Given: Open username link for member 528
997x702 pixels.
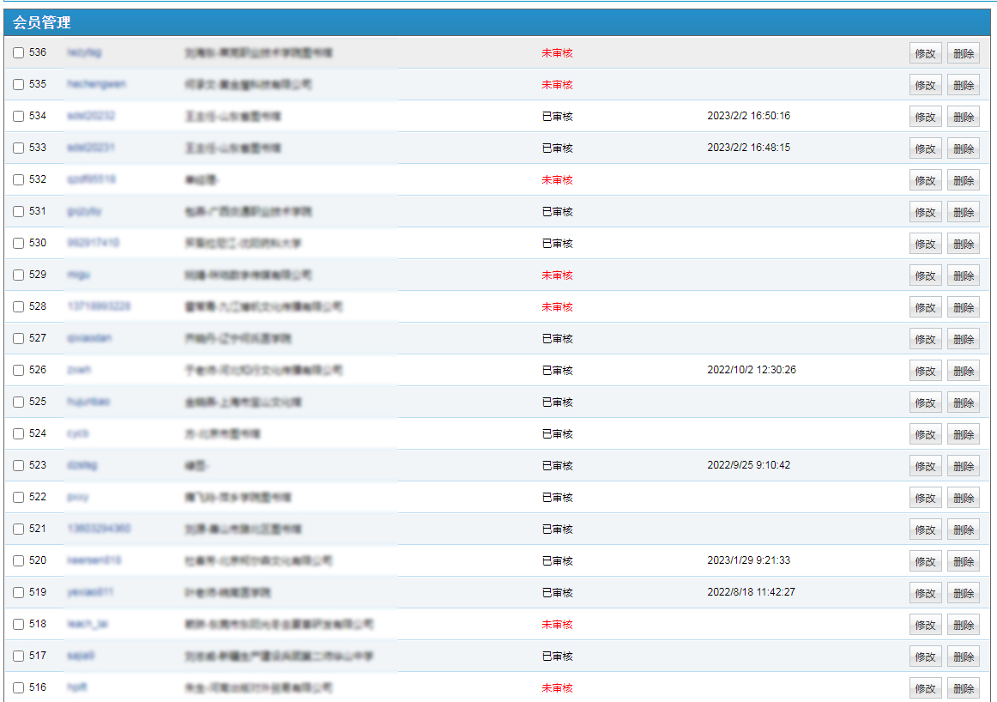Looking at the screenshot, I should coord(99,306).
